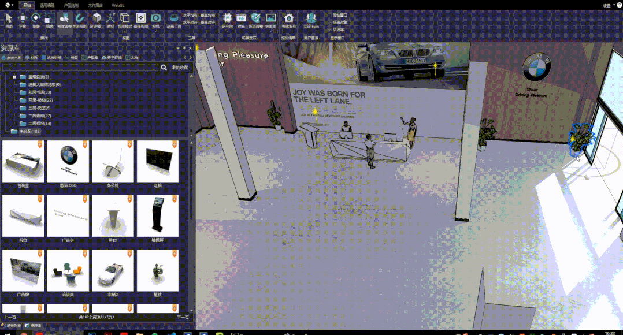Screen dimensions: 623x335
Task: Click favorite badge on 植被 thumbnail
Action: [x=175, y=253]
